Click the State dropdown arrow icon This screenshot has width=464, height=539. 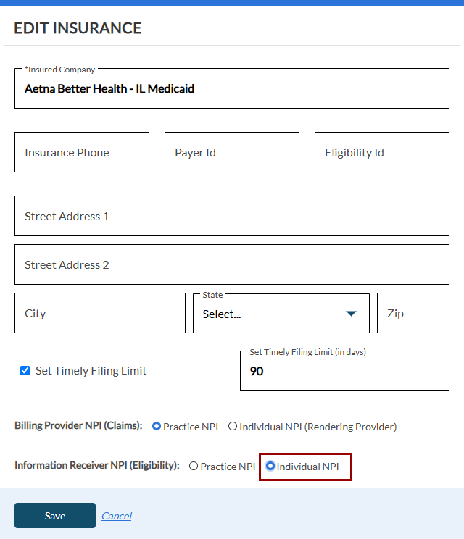tap(352, 314)
